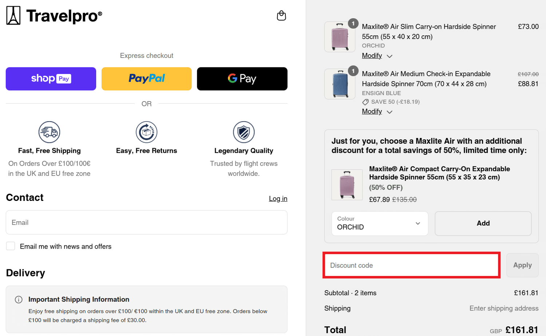Select the crossed-out £107.00 price
546x336 pixels.
coord(528,74)
